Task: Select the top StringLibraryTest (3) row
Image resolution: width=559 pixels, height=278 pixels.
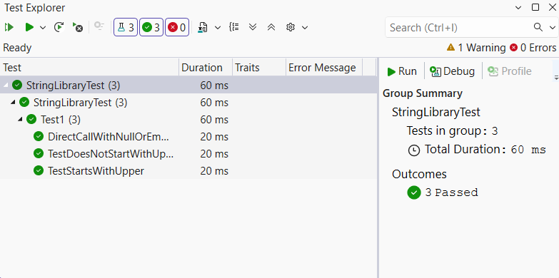Action: point(188,86)
